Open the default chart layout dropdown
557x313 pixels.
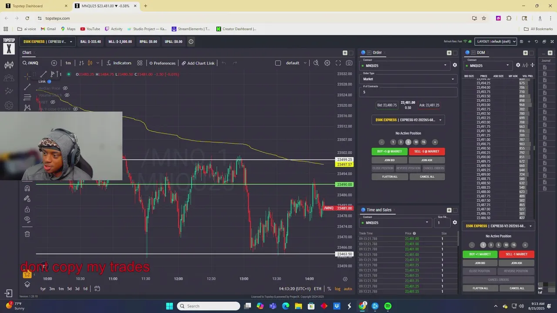[296, 63]
